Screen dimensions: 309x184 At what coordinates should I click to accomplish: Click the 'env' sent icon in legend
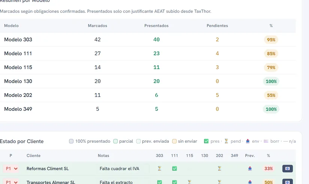tap(248, 141)
